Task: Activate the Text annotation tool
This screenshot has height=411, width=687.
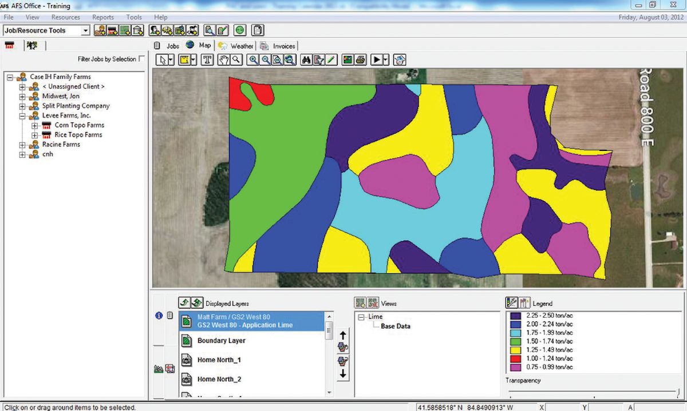Action: pyautogui.click(x=207, y=59)
